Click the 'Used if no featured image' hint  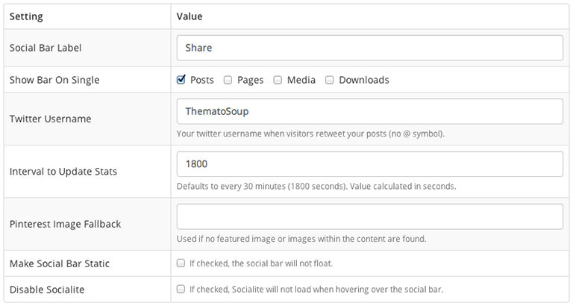coord(301,239)
